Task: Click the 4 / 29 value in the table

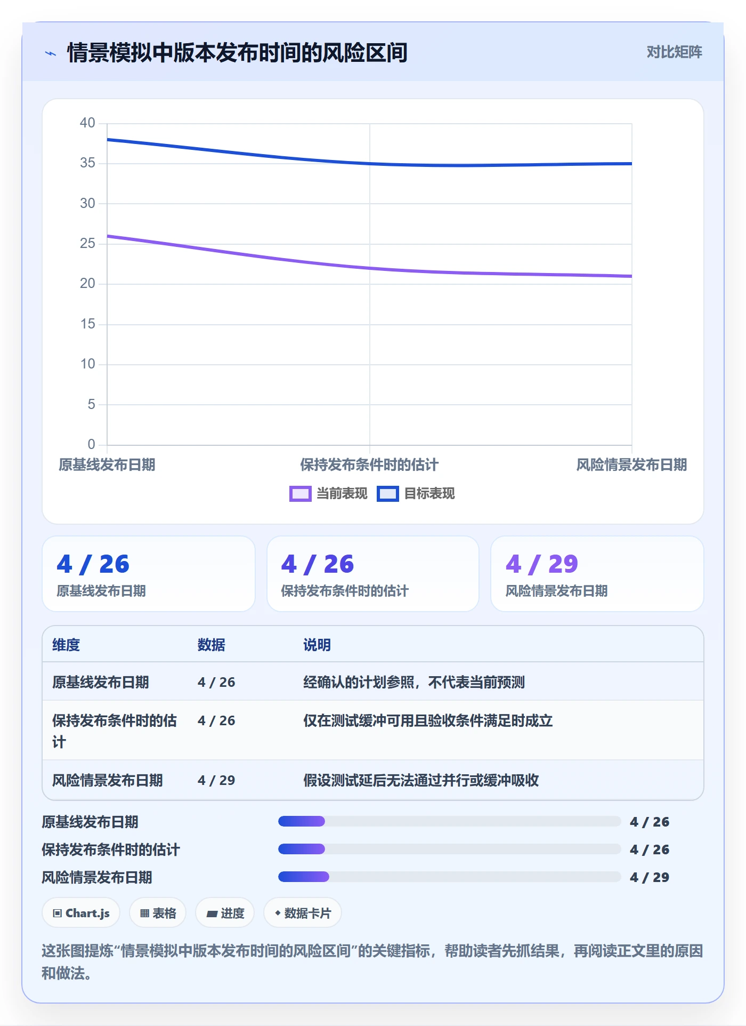Action: (216, 780)
